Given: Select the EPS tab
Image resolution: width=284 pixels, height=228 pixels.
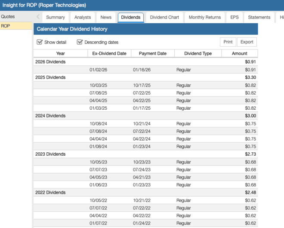Looking at the screenshot, I should [x=235, y=17].
